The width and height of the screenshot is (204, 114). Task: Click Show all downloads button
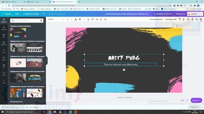[194, 107]
